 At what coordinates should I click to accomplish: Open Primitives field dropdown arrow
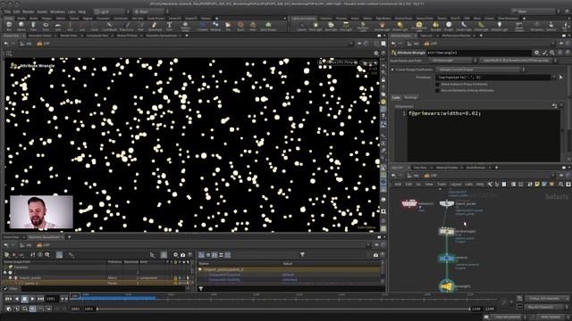[554, 78]
